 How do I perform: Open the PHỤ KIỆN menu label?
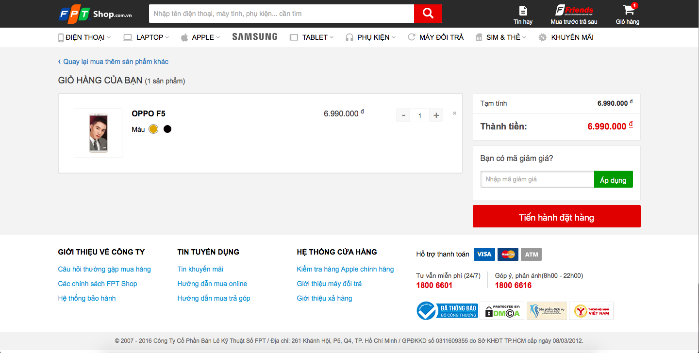coord(373,37)
